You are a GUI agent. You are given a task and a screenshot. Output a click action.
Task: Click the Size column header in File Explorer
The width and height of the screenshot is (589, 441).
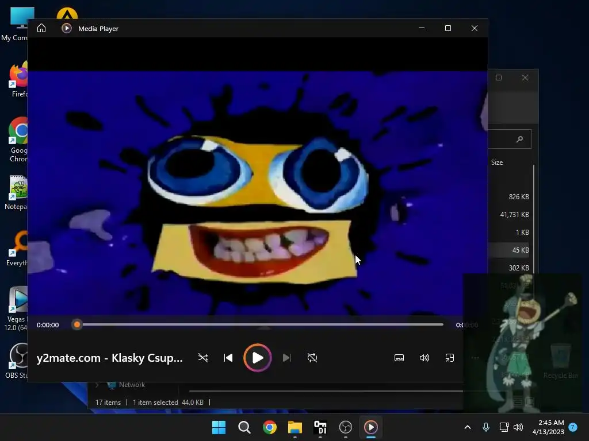pyautogui.click(x=496, y=163)
